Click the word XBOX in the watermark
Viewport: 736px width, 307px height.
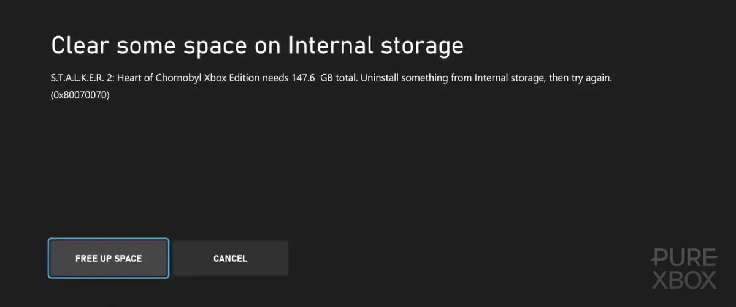(683, 280)
